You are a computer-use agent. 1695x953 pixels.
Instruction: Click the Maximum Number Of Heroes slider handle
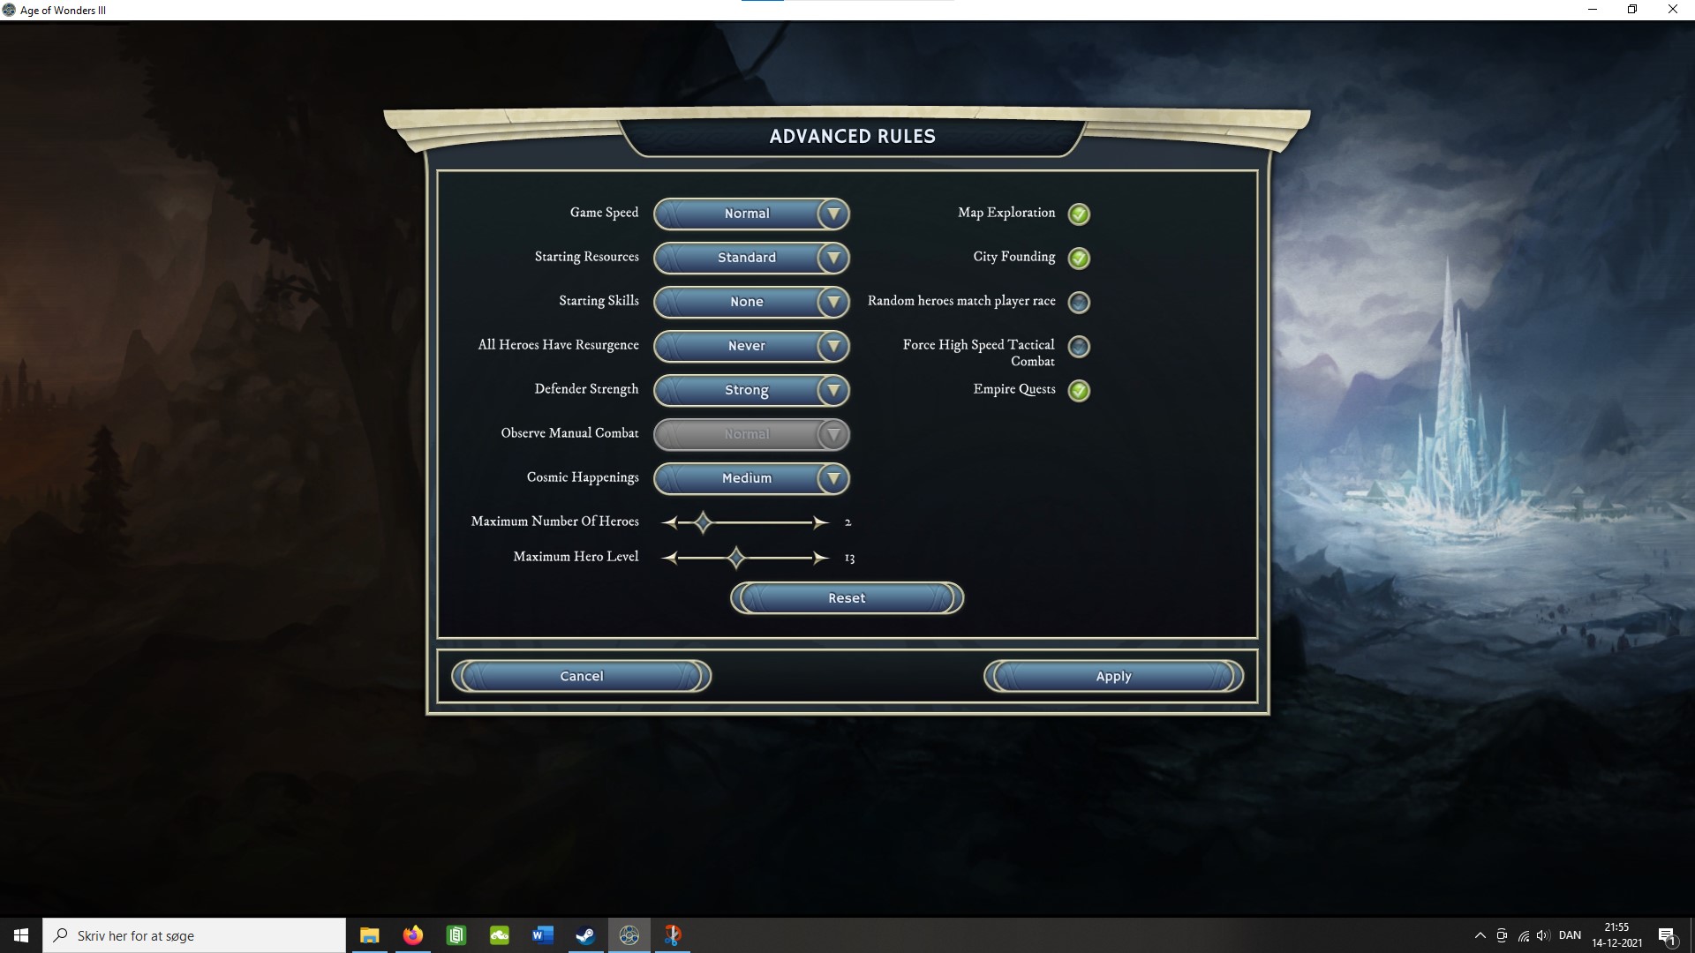tap(703, 522)
